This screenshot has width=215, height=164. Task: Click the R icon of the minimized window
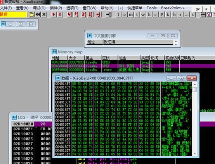pyautogui.click(x=3, y=24)
